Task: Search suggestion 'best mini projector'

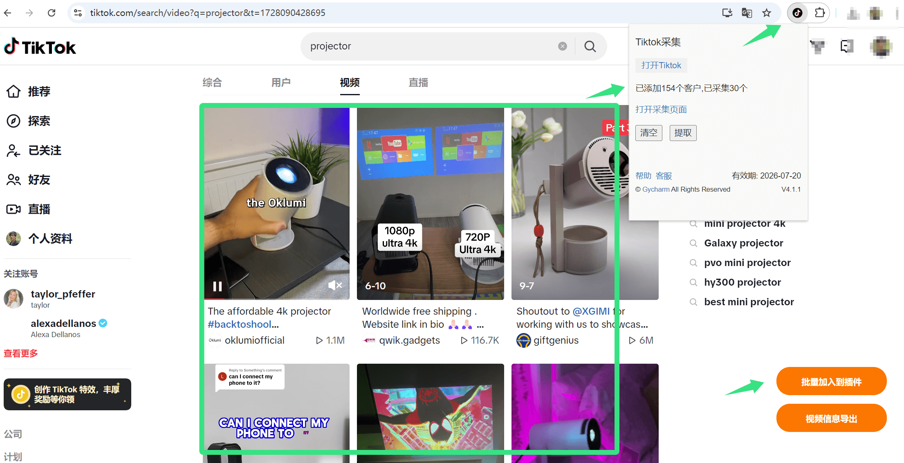Action: (x=749, y=302)
